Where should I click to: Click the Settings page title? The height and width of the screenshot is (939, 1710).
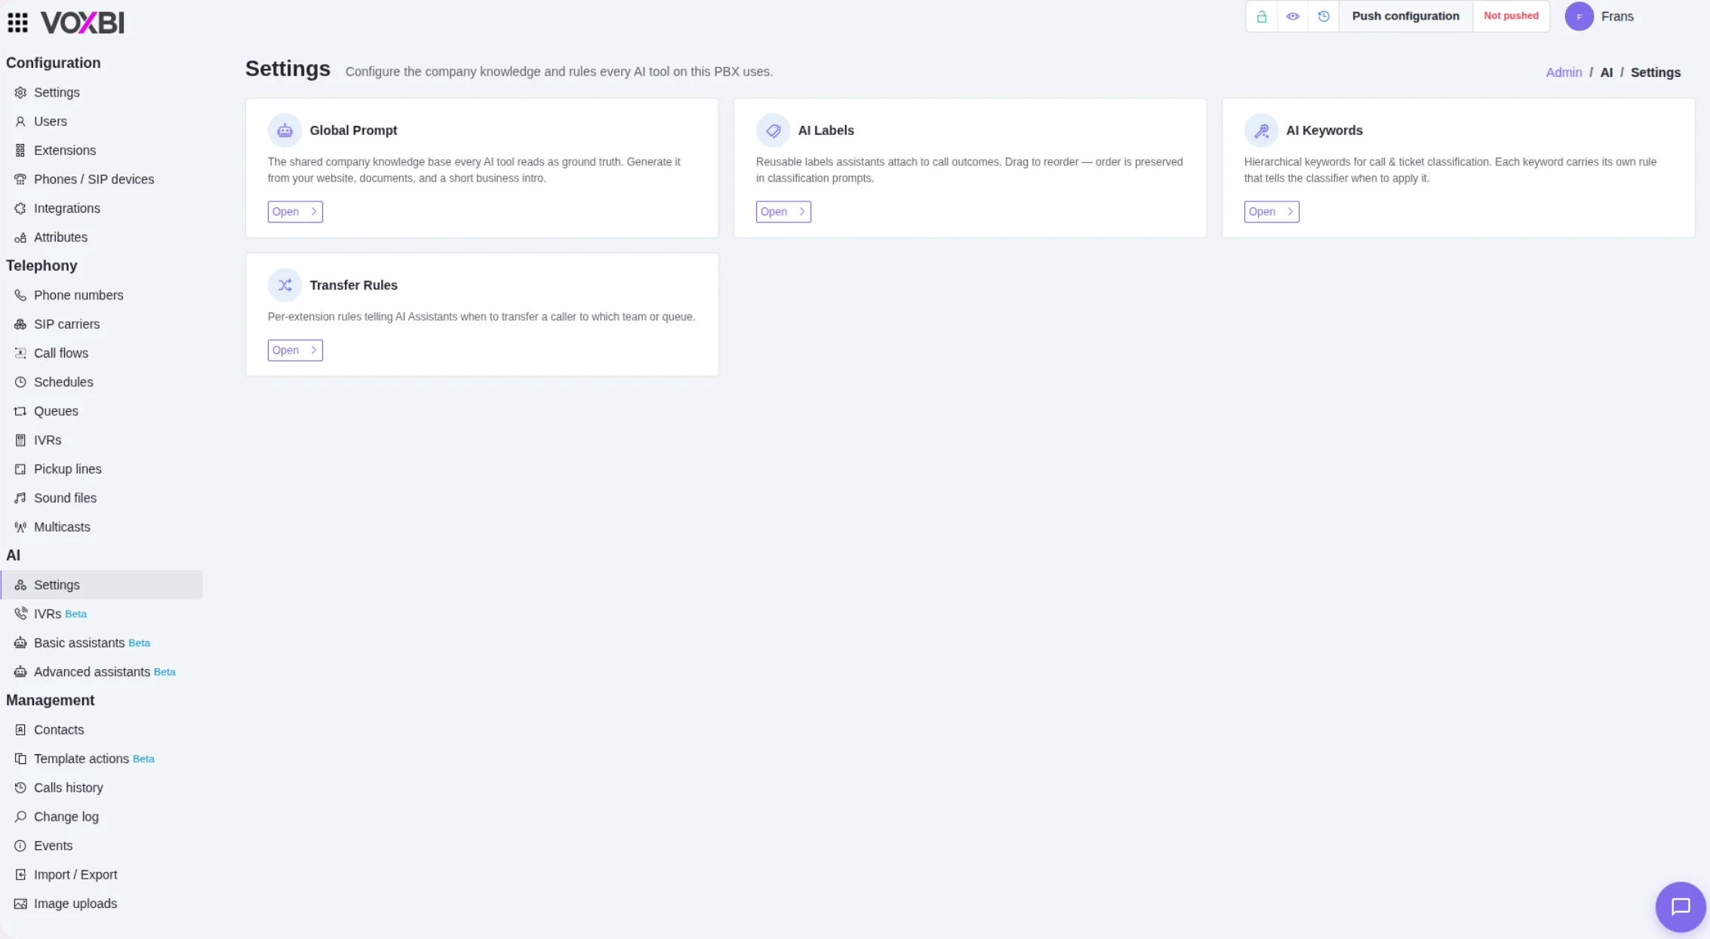point(288,69)
